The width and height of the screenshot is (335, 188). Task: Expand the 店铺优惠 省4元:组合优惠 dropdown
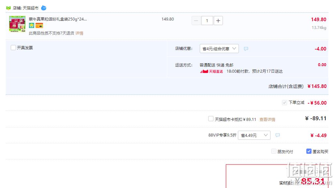tap(219, 49)
